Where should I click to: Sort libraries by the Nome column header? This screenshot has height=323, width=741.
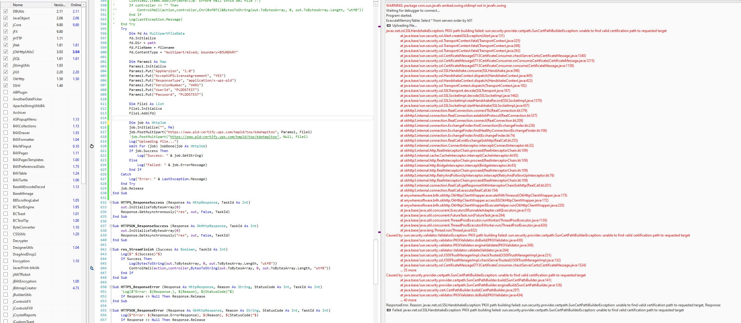coord(18,5)
